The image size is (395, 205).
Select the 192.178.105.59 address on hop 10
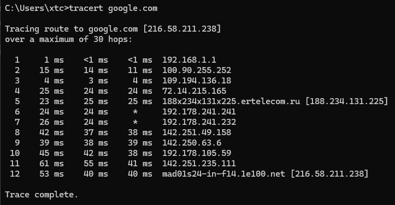pyautogui.click(x=197, y=153)
